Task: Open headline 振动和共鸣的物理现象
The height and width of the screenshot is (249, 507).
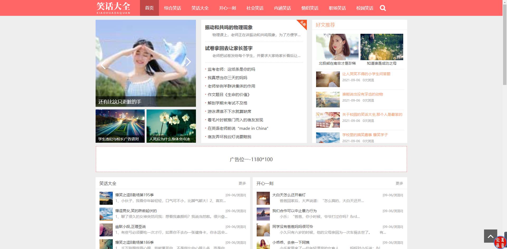Action: (x=229, y=27)
